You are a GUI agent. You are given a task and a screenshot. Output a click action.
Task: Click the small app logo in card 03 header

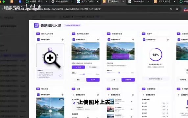[109, 39]
